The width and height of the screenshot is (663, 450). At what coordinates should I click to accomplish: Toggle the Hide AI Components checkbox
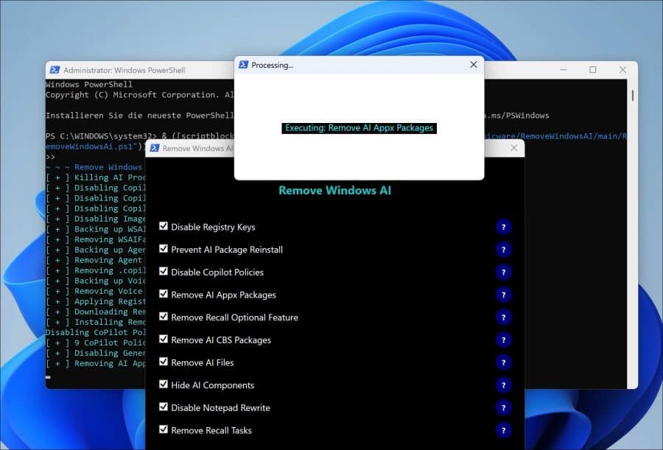(x=164, y=384)
